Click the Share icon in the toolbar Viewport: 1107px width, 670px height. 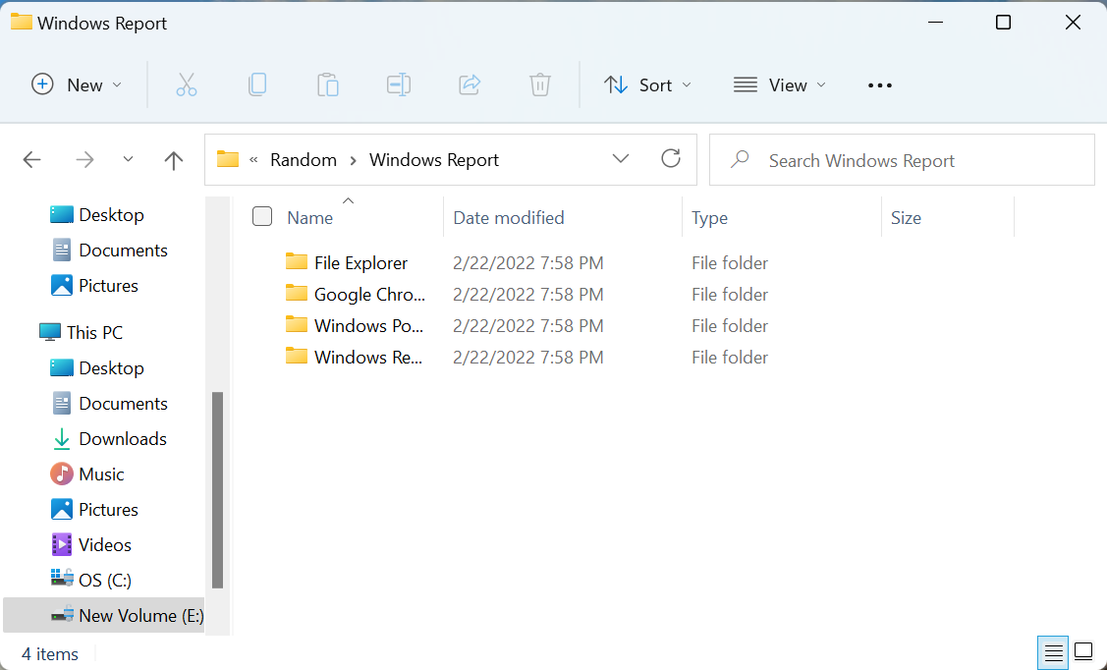[470, 84]
